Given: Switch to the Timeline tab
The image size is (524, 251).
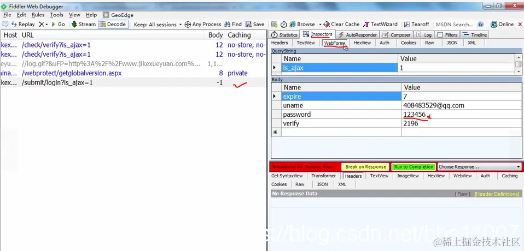Looking at the screenshot, I should click(x=475, y=35).
